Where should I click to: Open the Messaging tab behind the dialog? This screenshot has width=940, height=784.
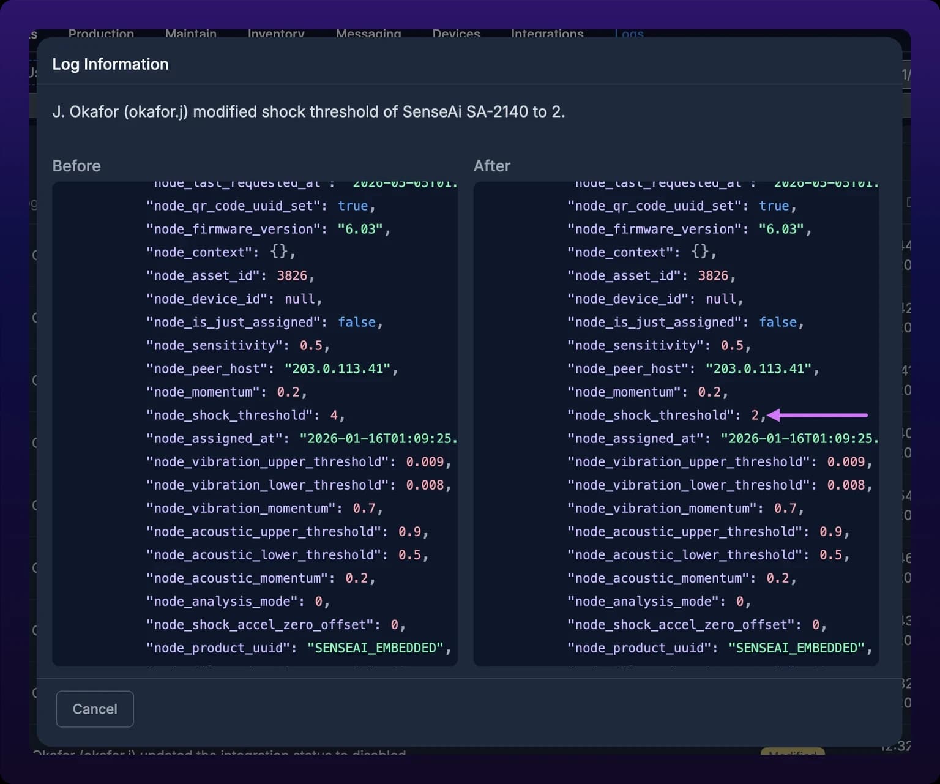coord(368,34)
